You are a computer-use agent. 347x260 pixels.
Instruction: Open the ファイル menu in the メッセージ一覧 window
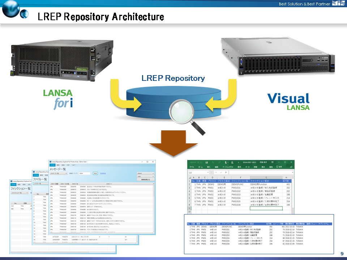[x=52, y=165]
